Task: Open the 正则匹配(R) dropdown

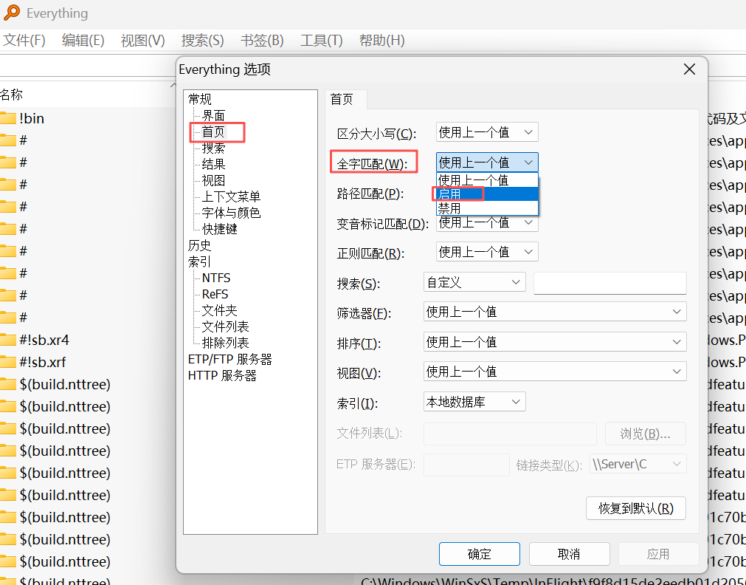Action: (487, 252)
